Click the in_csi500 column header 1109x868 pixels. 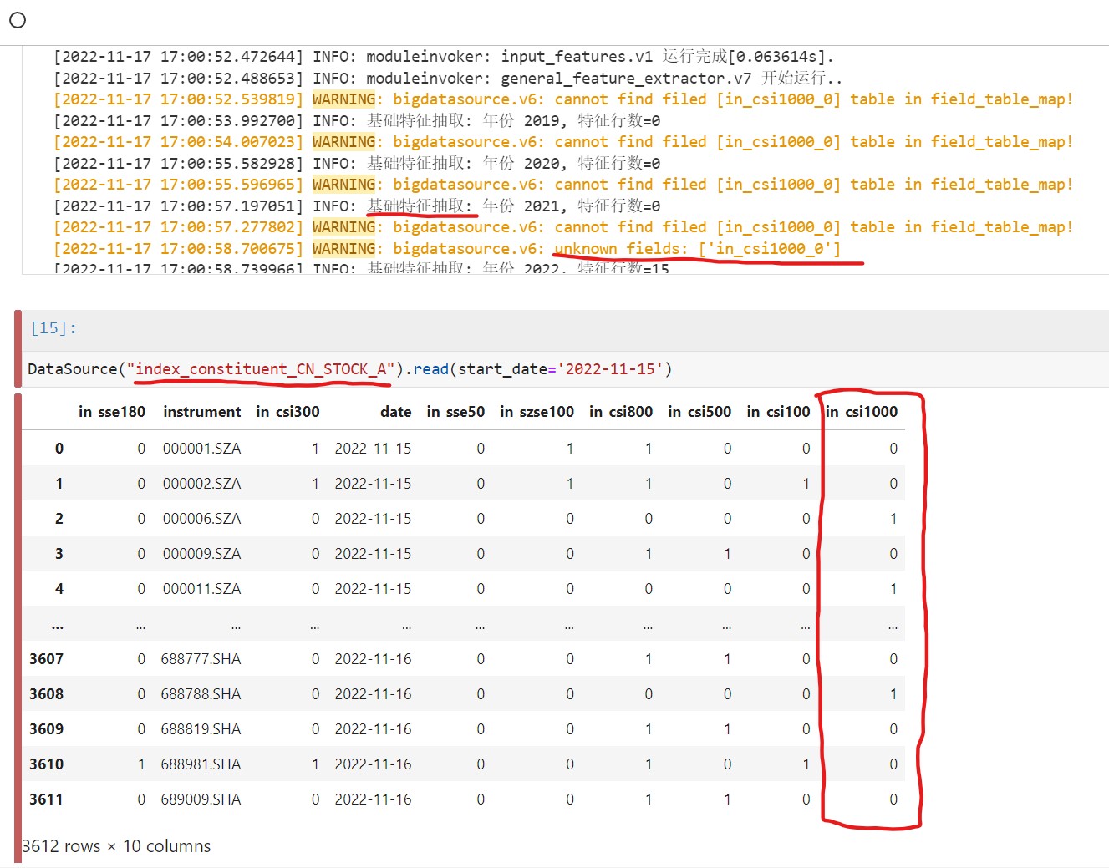699,411
